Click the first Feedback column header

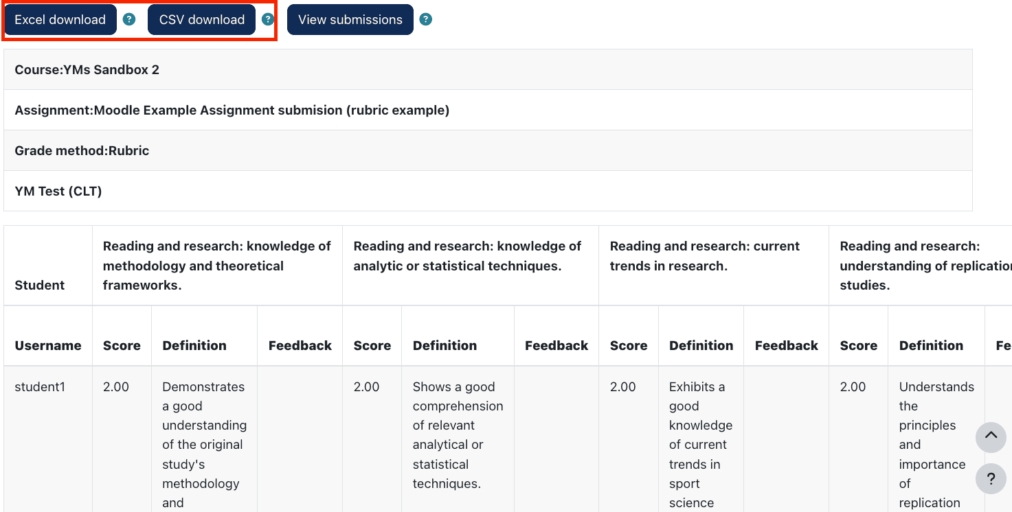point(300,345)
